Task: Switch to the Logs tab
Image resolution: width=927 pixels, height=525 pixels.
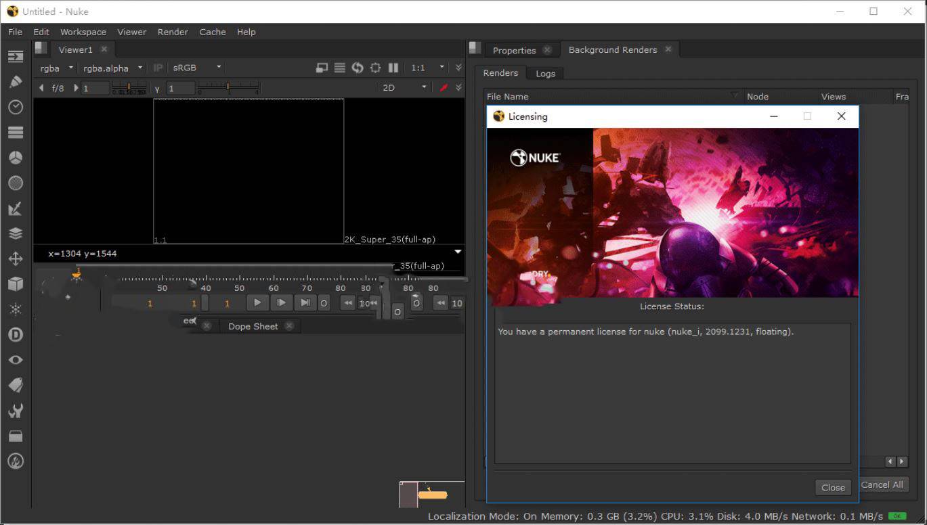Action: (545, 74)
